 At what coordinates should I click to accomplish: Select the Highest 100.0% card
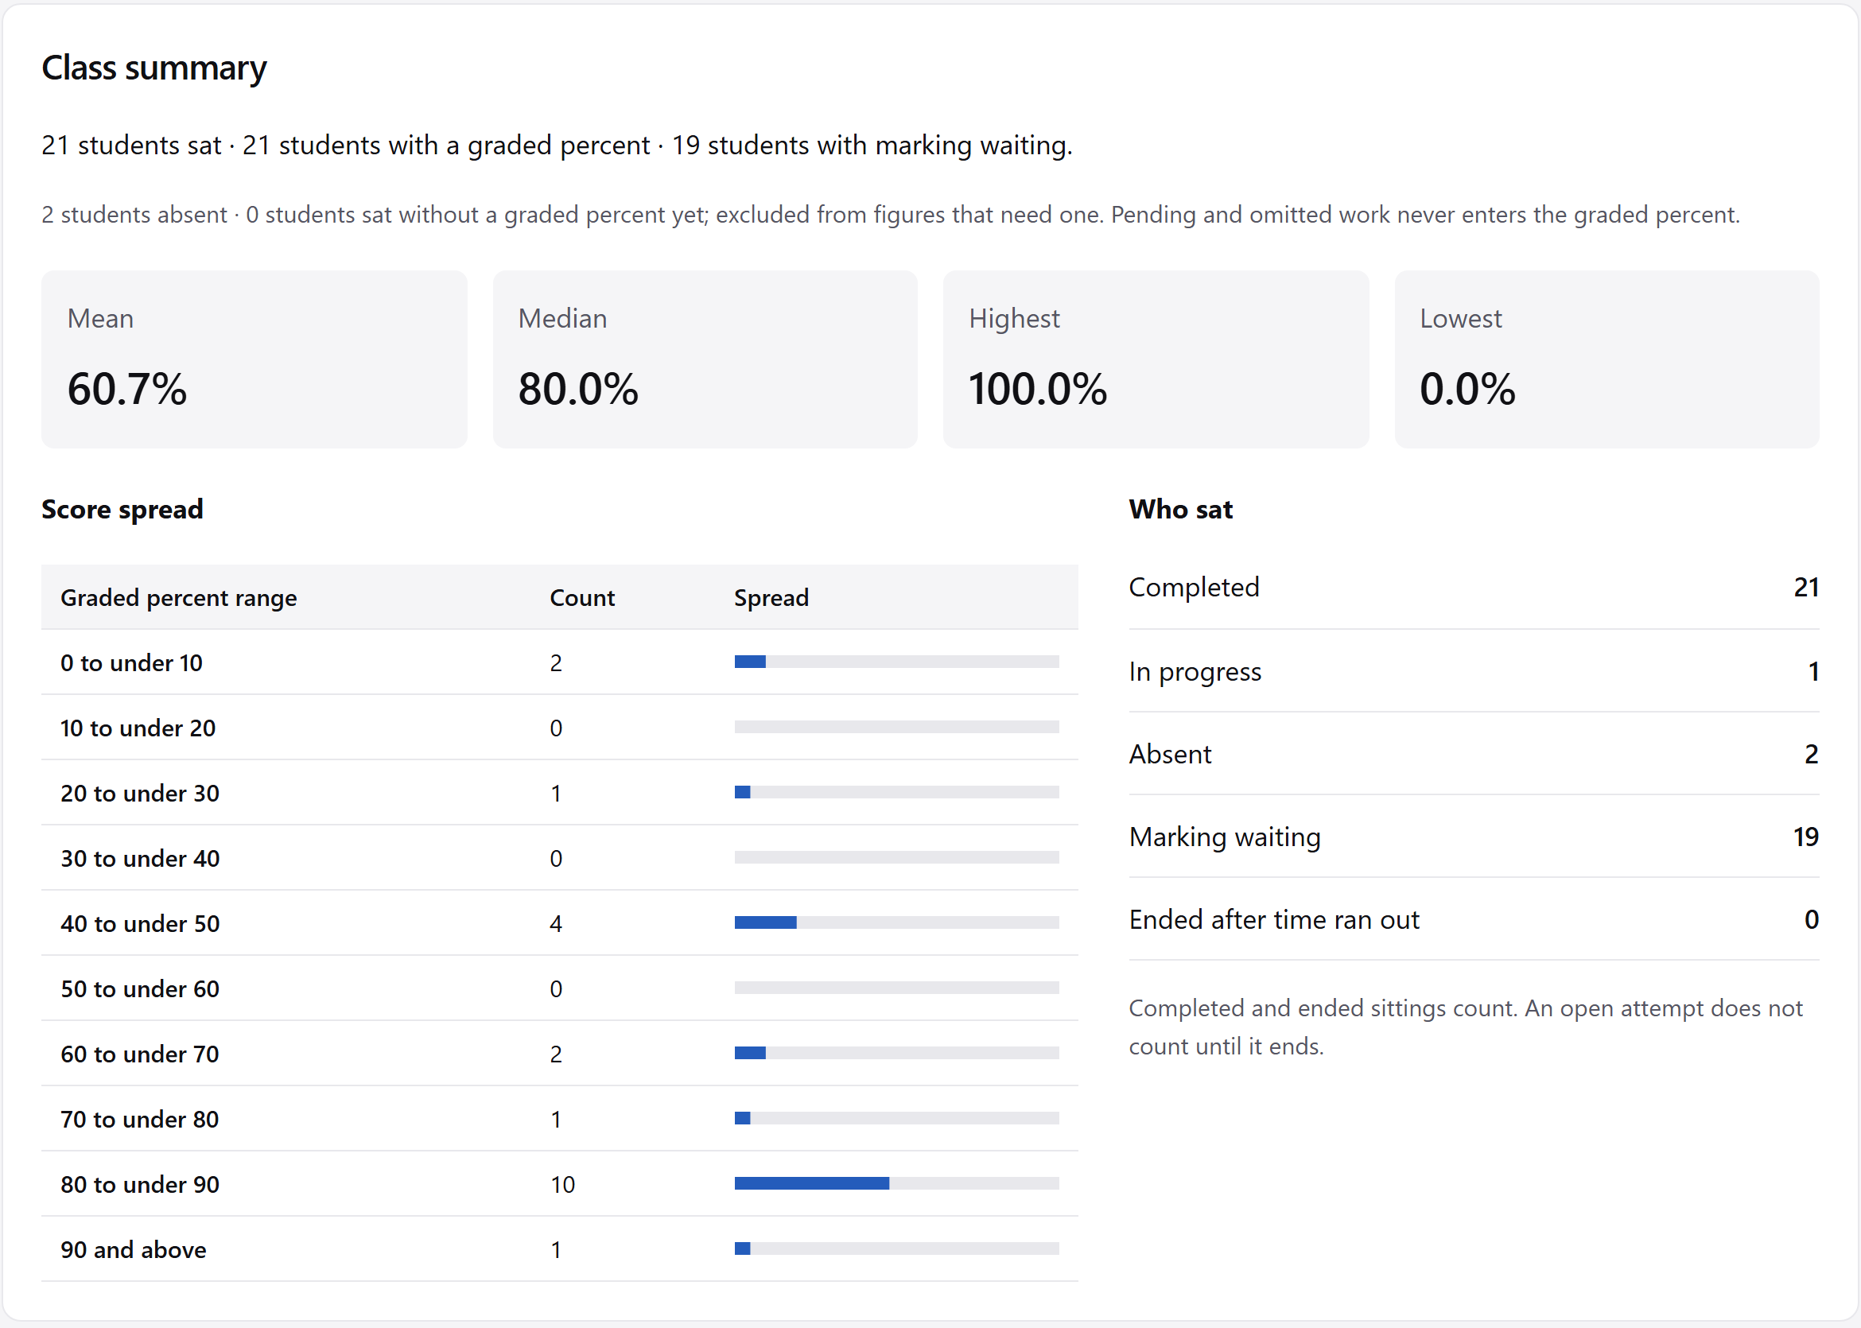[x=1156, y=359]
